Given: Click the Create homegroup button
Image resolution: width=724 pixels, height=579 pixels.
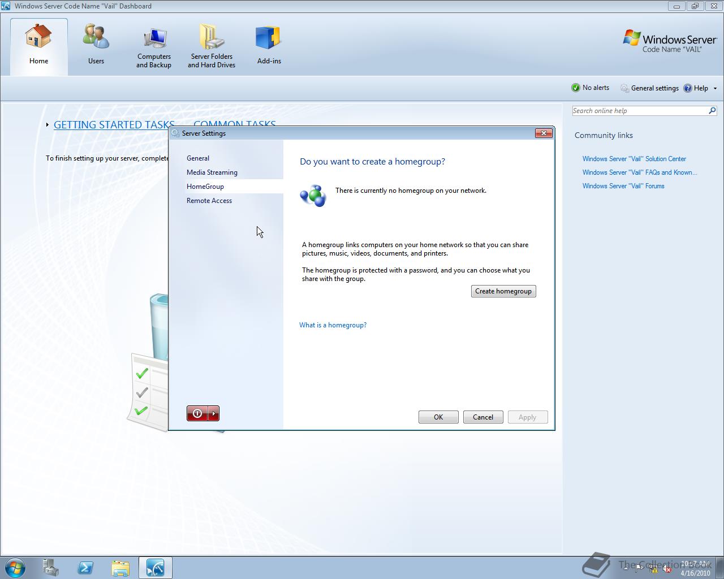Looking at the screenshot, I should pos(503,291).
